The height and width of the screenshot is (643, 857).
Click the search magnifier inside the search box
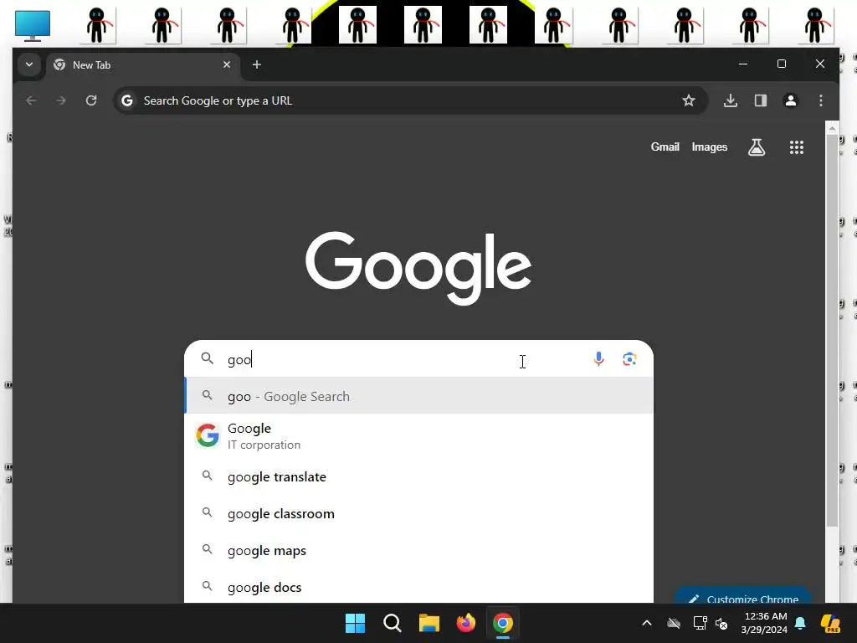208,358
